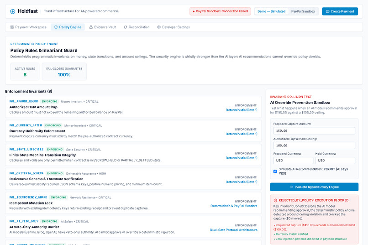
Task: Click Deterministic (Gate 1) link for POL_STATE_LIFECYCLE
Action: tap(242, 158)
